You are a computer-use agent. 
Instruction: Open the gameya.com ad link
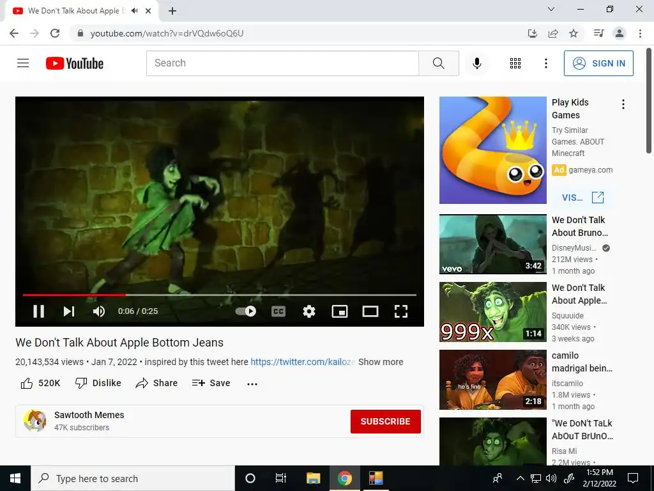[x=590, y=170]
